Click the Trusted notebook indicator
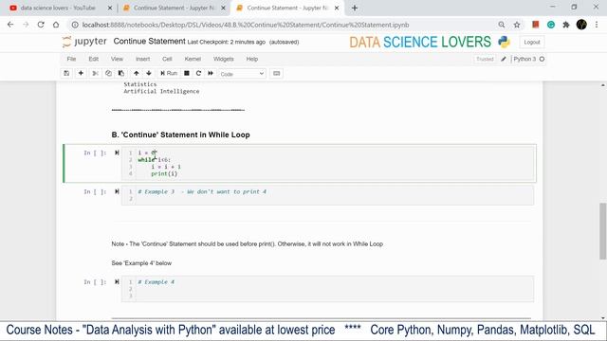The image size is (607, 341). tap(485, 59)
